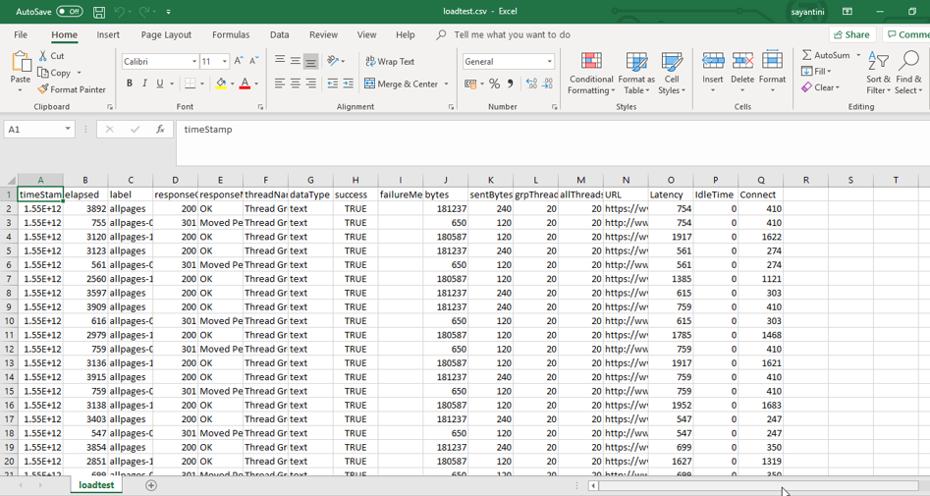The height and width of the screenshot is (496, 930).
Task: Click the Wrap Text button
Action: (390, 61)
